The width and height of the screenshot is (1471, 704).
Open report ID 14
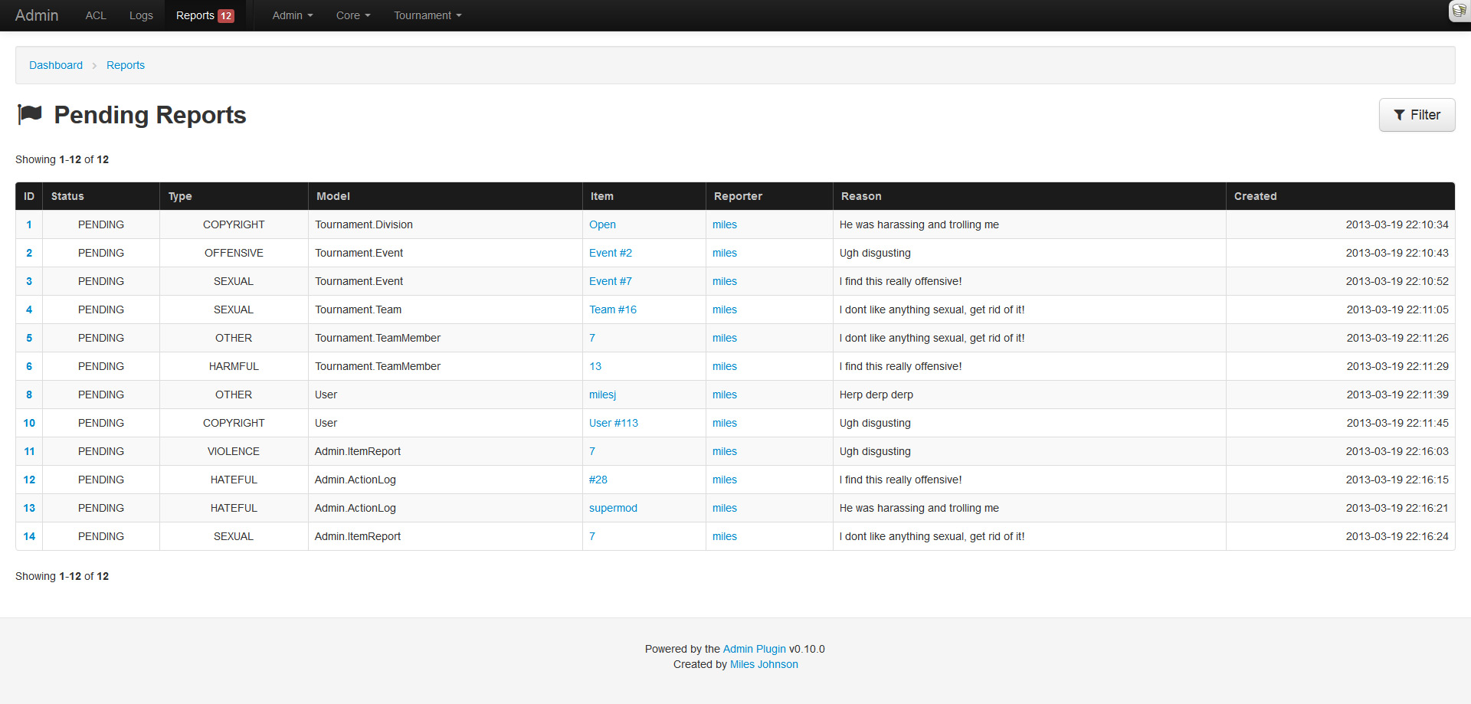coord(29,536)
